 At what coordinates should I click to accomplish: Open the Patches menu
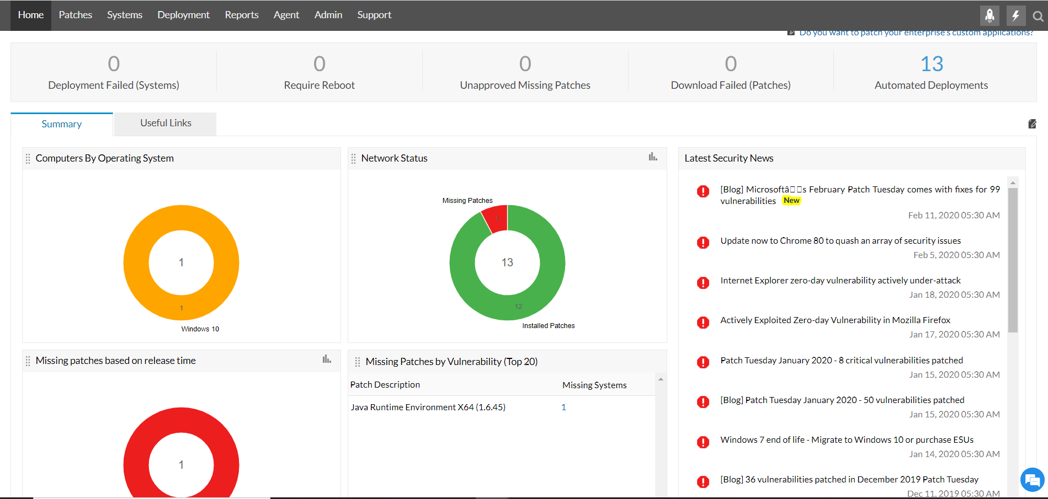(x=76, y=15)
